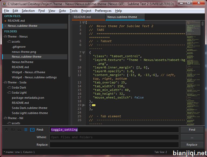Open README.md under Theme - Soda
Image resolution: width=207 pixels, height=157 pixels.
click(20, 103)
